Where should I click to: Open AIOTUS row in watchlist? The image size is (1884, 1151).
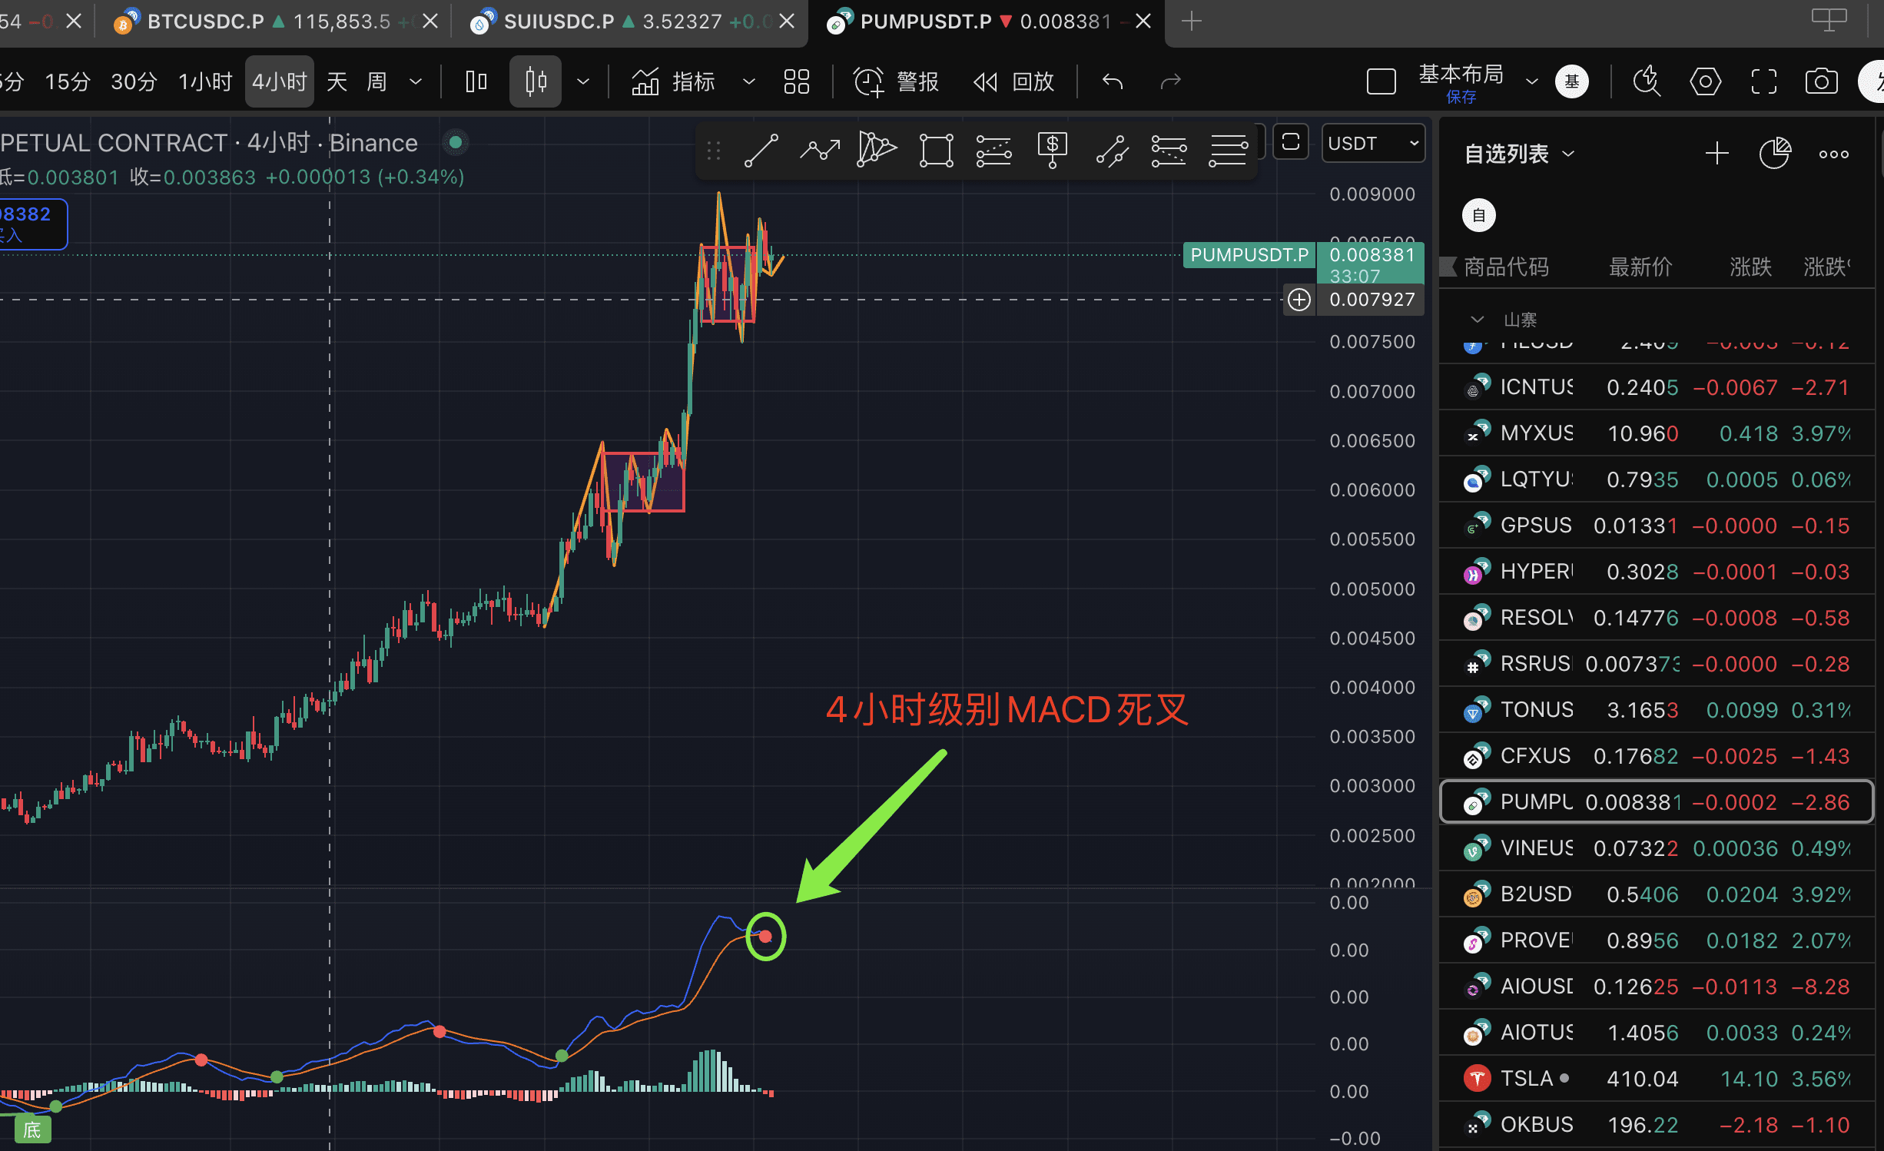[1657, 1033]
